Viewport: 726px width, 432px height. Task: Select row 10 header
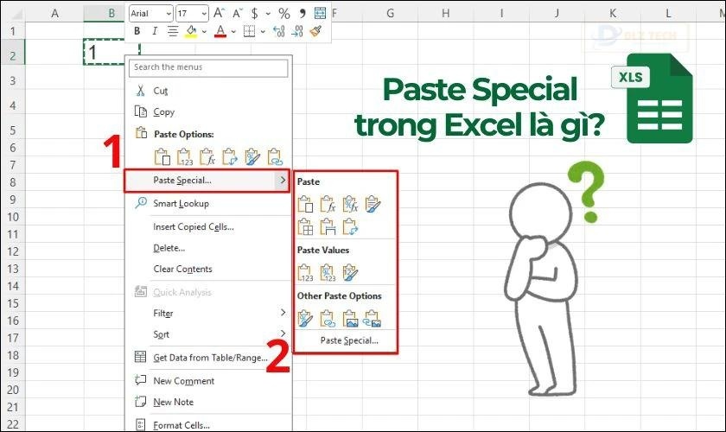[x=12, y=217]
